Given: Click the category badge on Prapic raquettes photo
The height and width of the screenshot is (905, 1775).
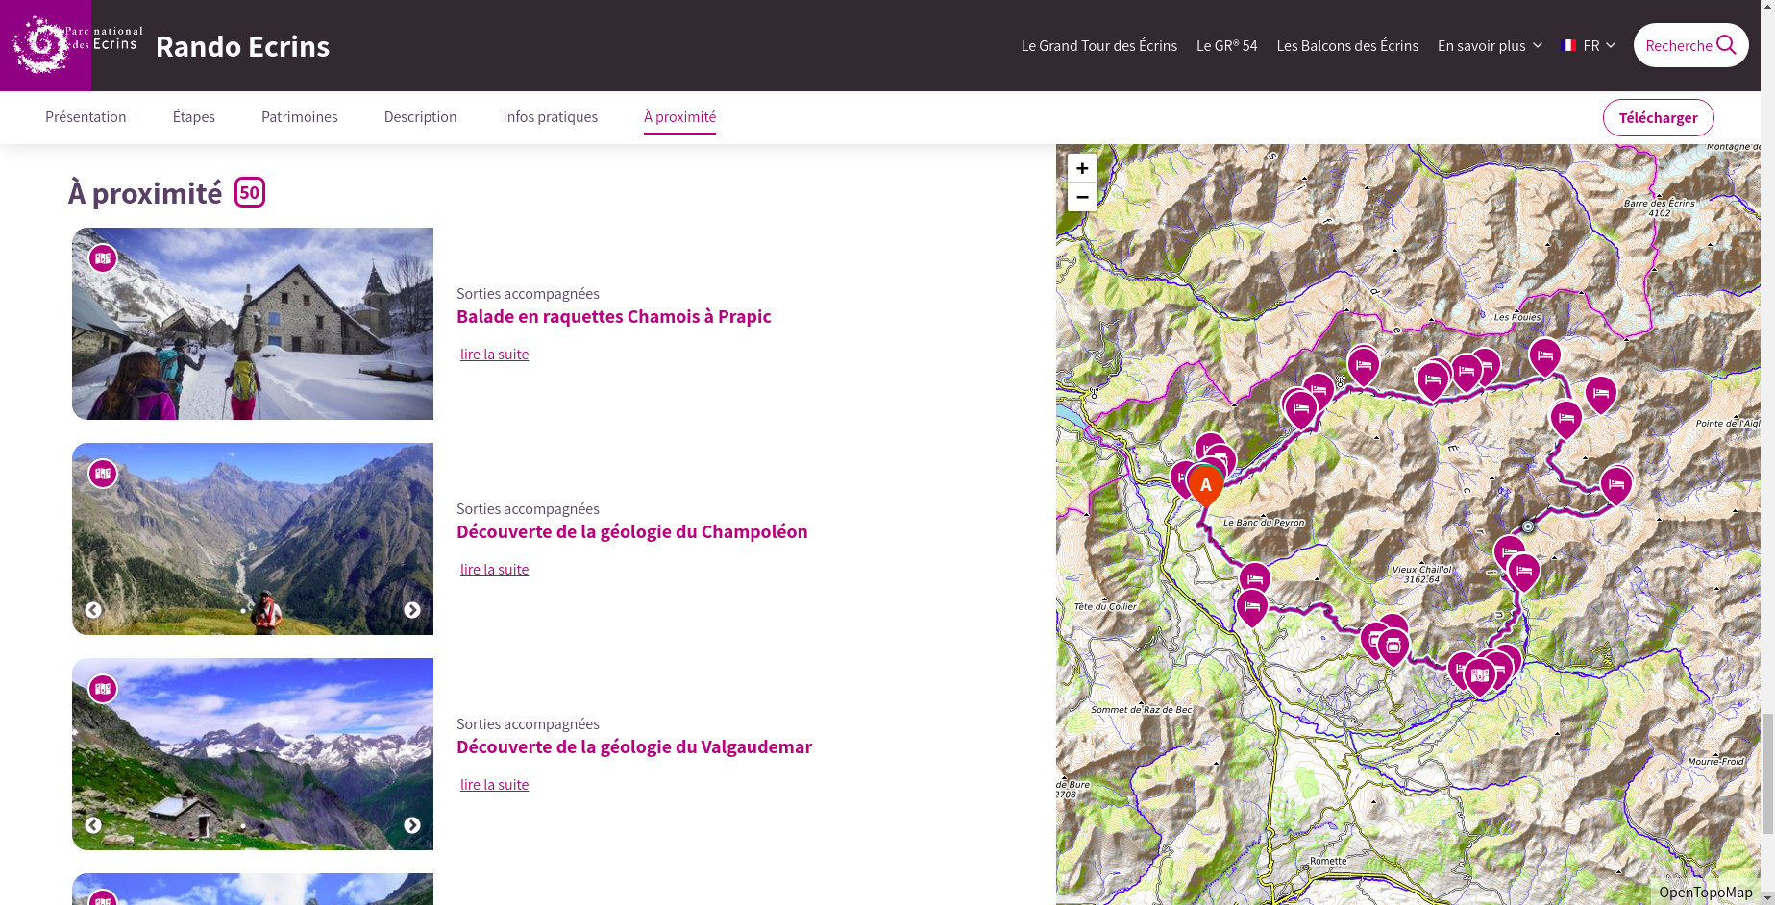Looking at the screenshot, I should [103, 258].
